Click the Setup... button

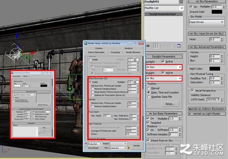[170, 104]
